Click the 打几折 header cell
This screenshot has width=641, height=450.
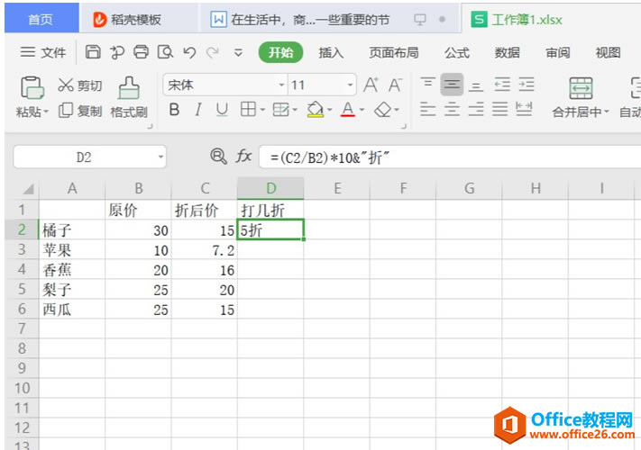(x=270, y=210)
